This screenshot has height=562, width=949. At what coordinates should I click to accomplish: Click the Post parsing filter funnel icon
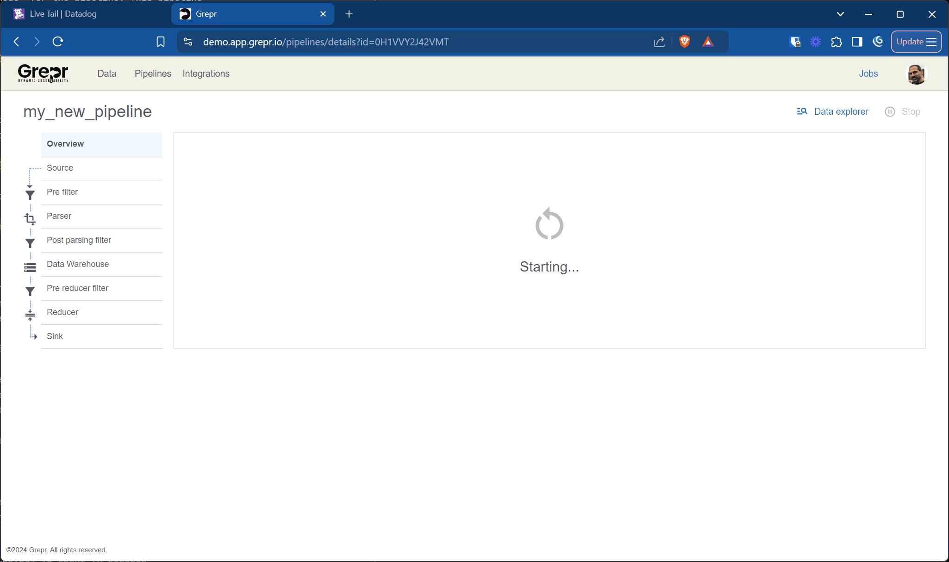(30, 243)
